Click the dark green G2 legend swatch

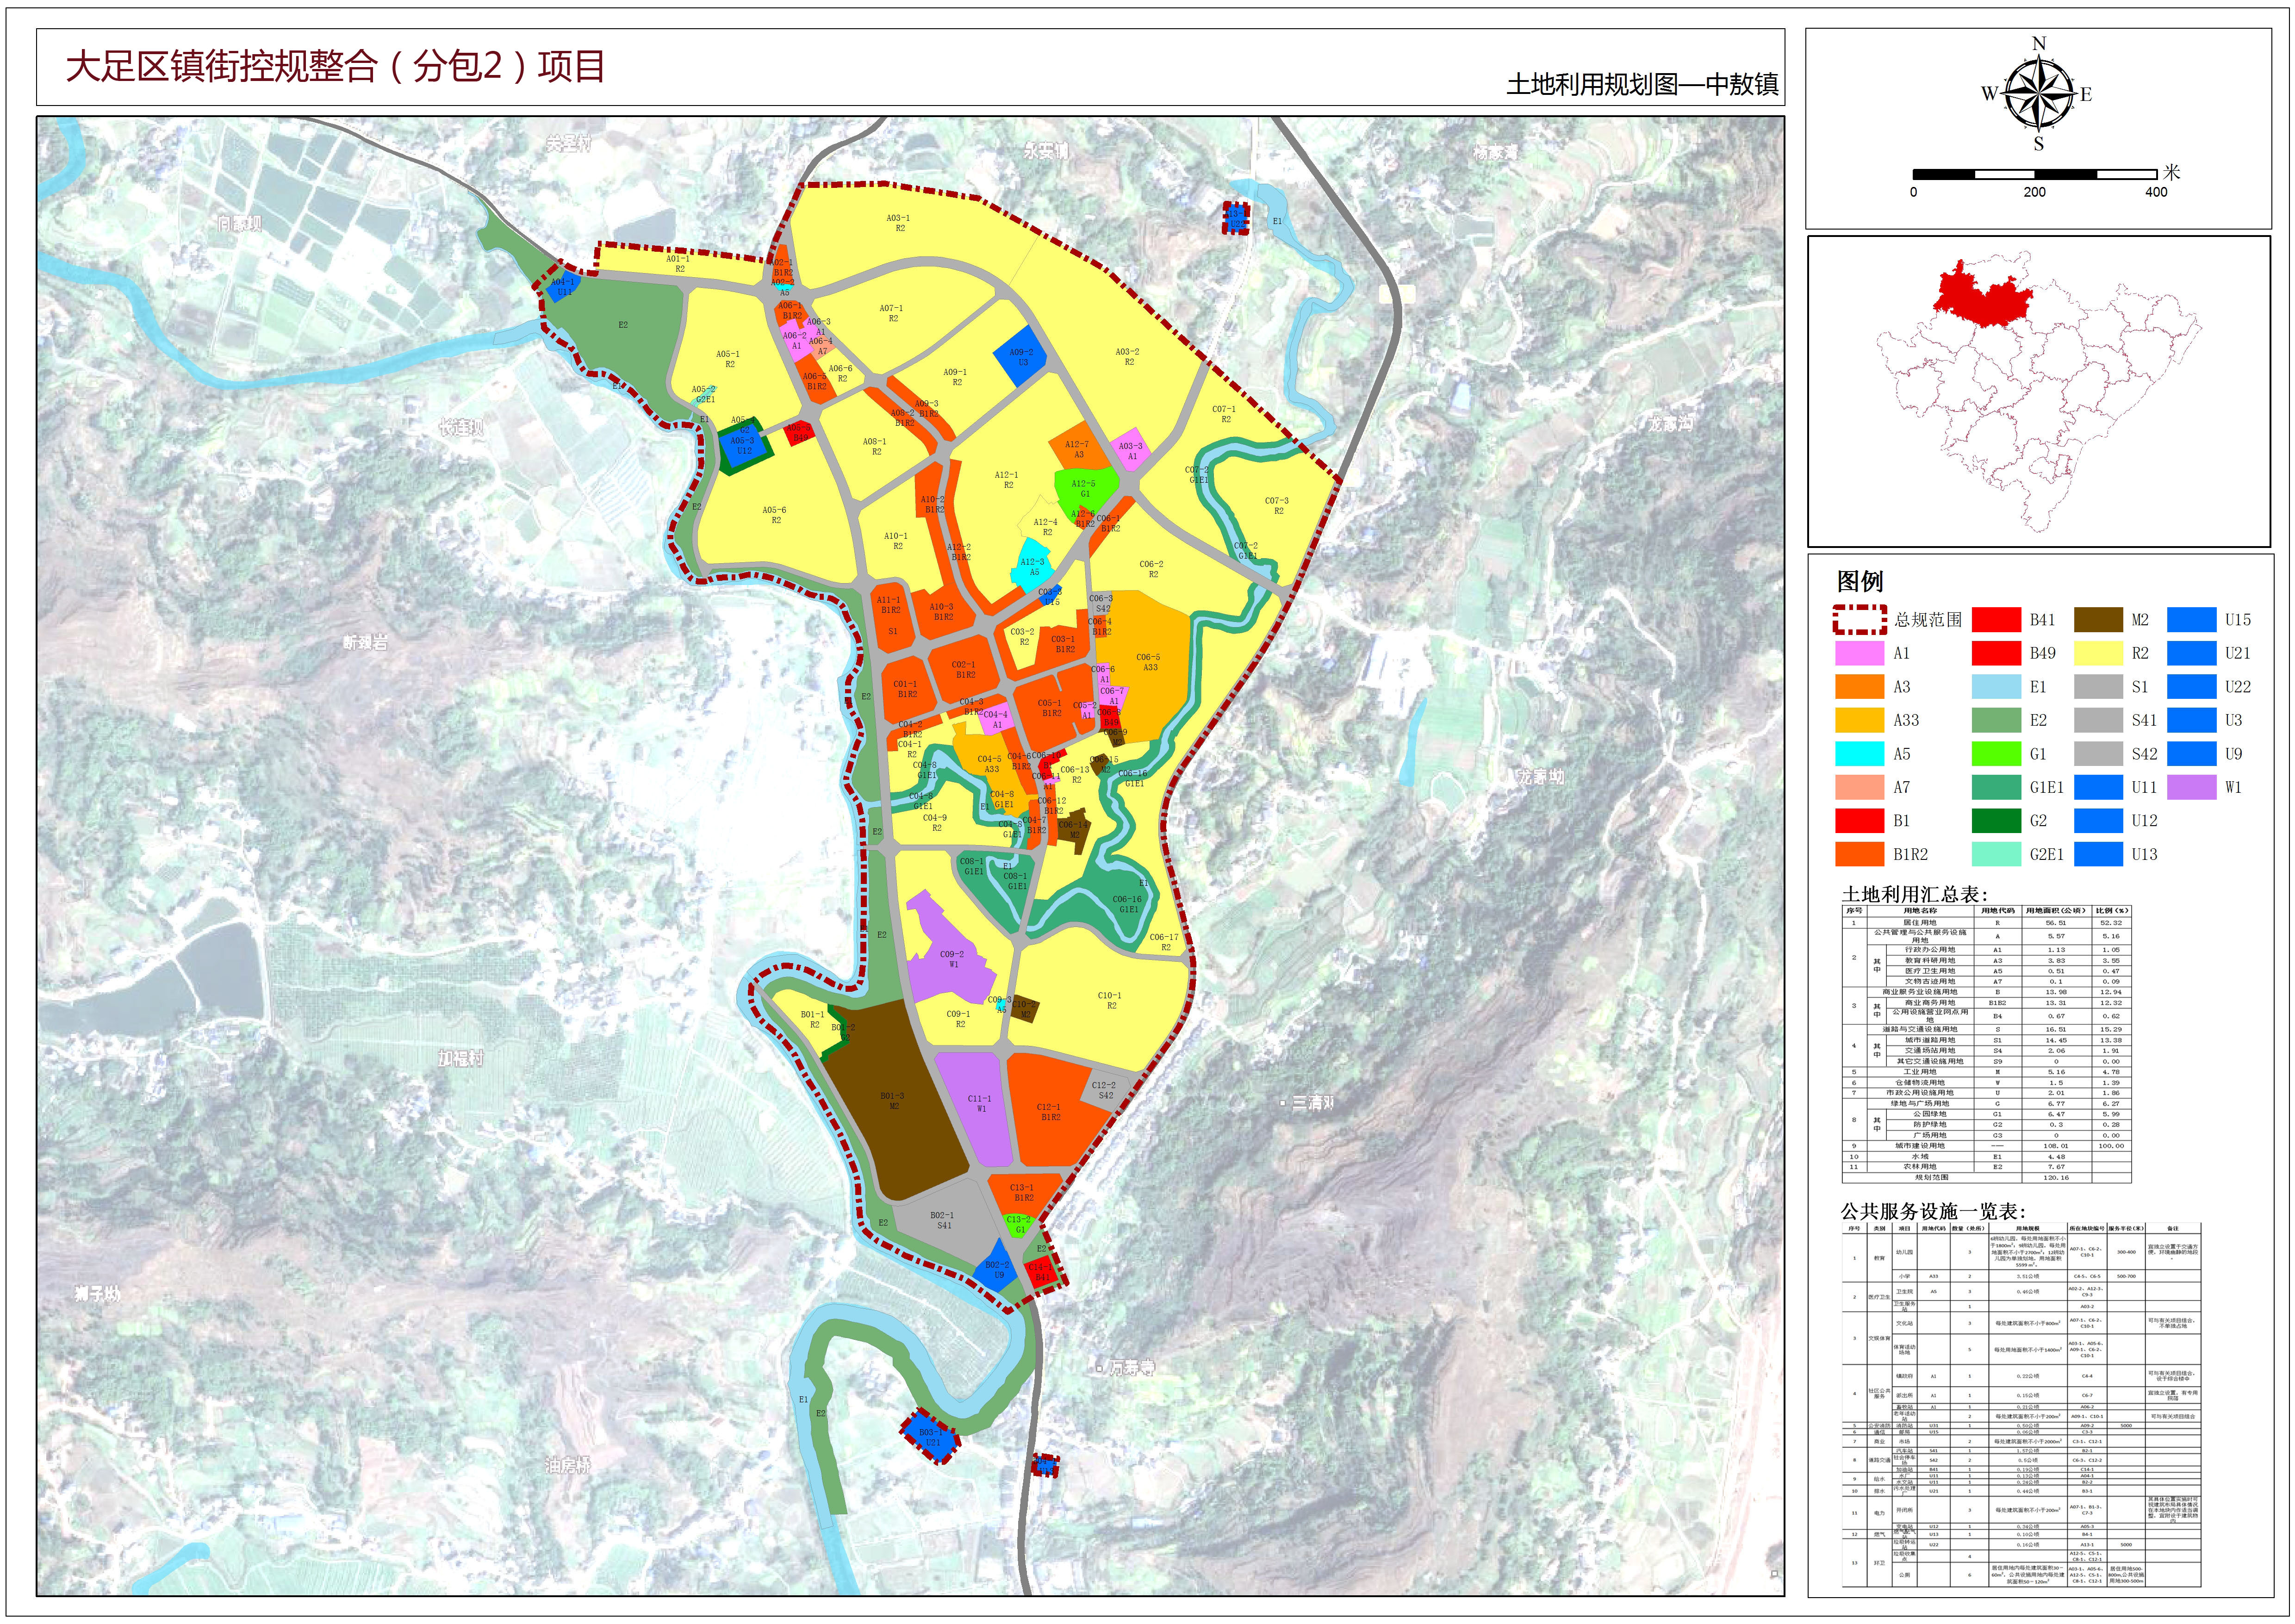[1996, 821]
